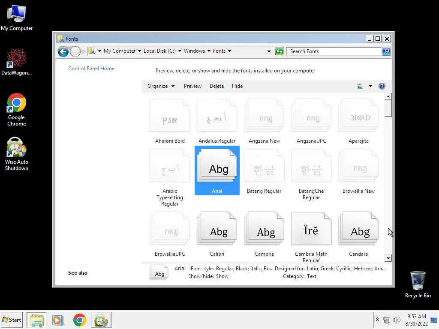Open Windows Explorer taskbar button

pyautogui.click(x=37, y=320)
